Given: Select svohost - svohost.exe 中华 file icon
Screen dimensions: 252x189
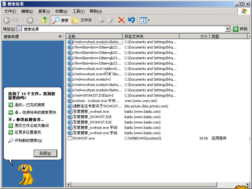Looking at the screenshot, I should (x=70, y=101).
